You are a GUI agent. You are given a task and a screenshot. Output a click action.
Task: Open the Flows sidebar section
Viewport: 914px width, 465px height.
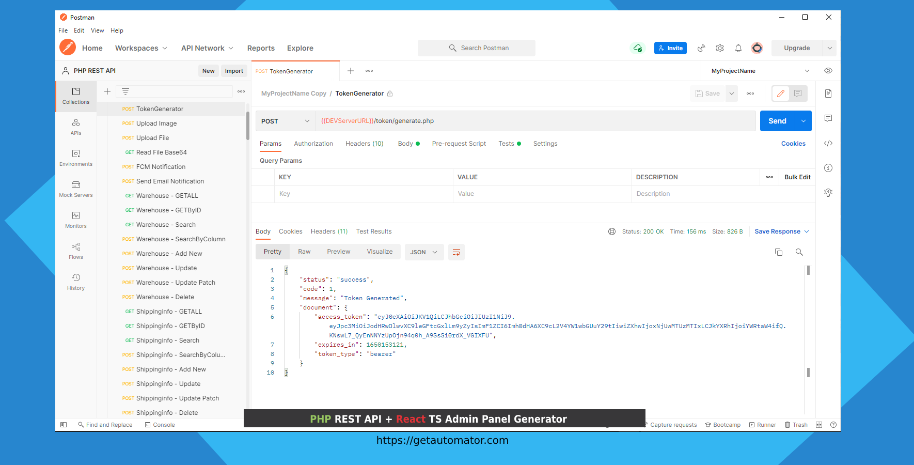pos(76,251)
